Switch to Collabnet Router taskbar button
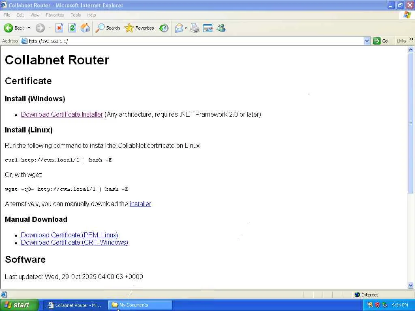 tap(75, 305)
